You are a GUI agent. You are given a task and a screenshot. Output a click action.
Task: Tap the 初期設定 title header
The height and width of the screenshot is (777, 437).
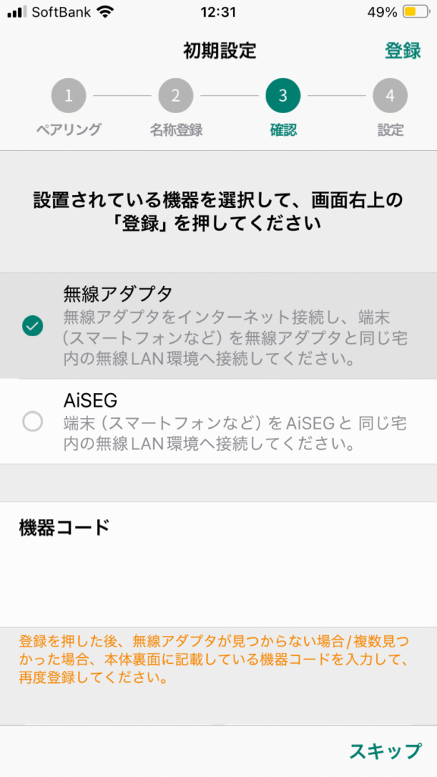(219, 51)
